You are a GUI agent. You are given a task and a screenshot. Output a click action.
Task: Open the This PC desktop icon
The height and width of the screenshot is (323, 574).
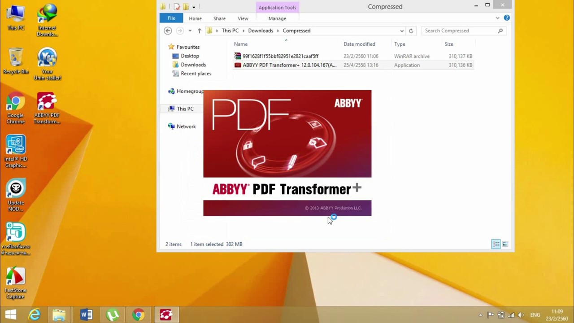point(16,18)
